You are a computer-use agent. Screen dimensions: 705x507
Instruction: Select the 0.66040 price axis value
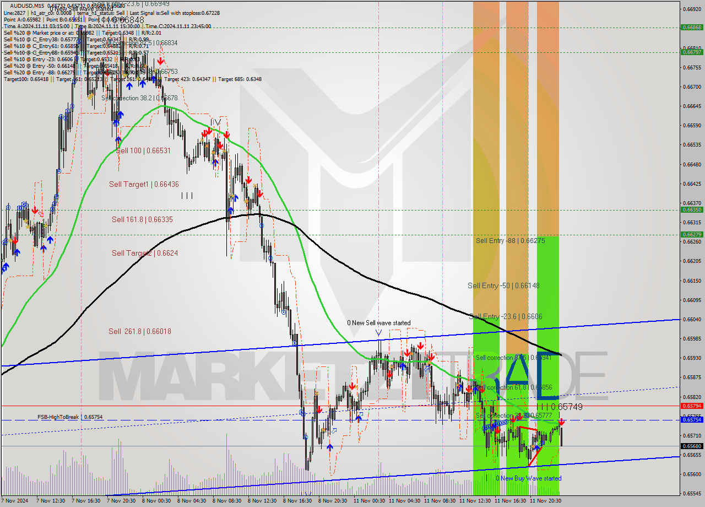click(x=691, y=320)
